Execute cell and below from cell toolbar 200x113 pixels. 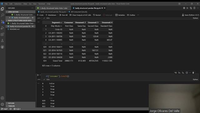click(183, 73)
